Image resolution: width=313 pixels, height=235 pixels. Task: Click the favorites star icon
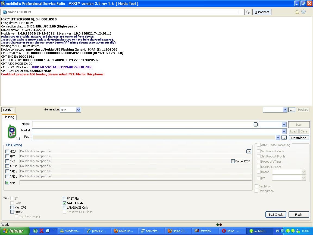click(x=297, y=12)
